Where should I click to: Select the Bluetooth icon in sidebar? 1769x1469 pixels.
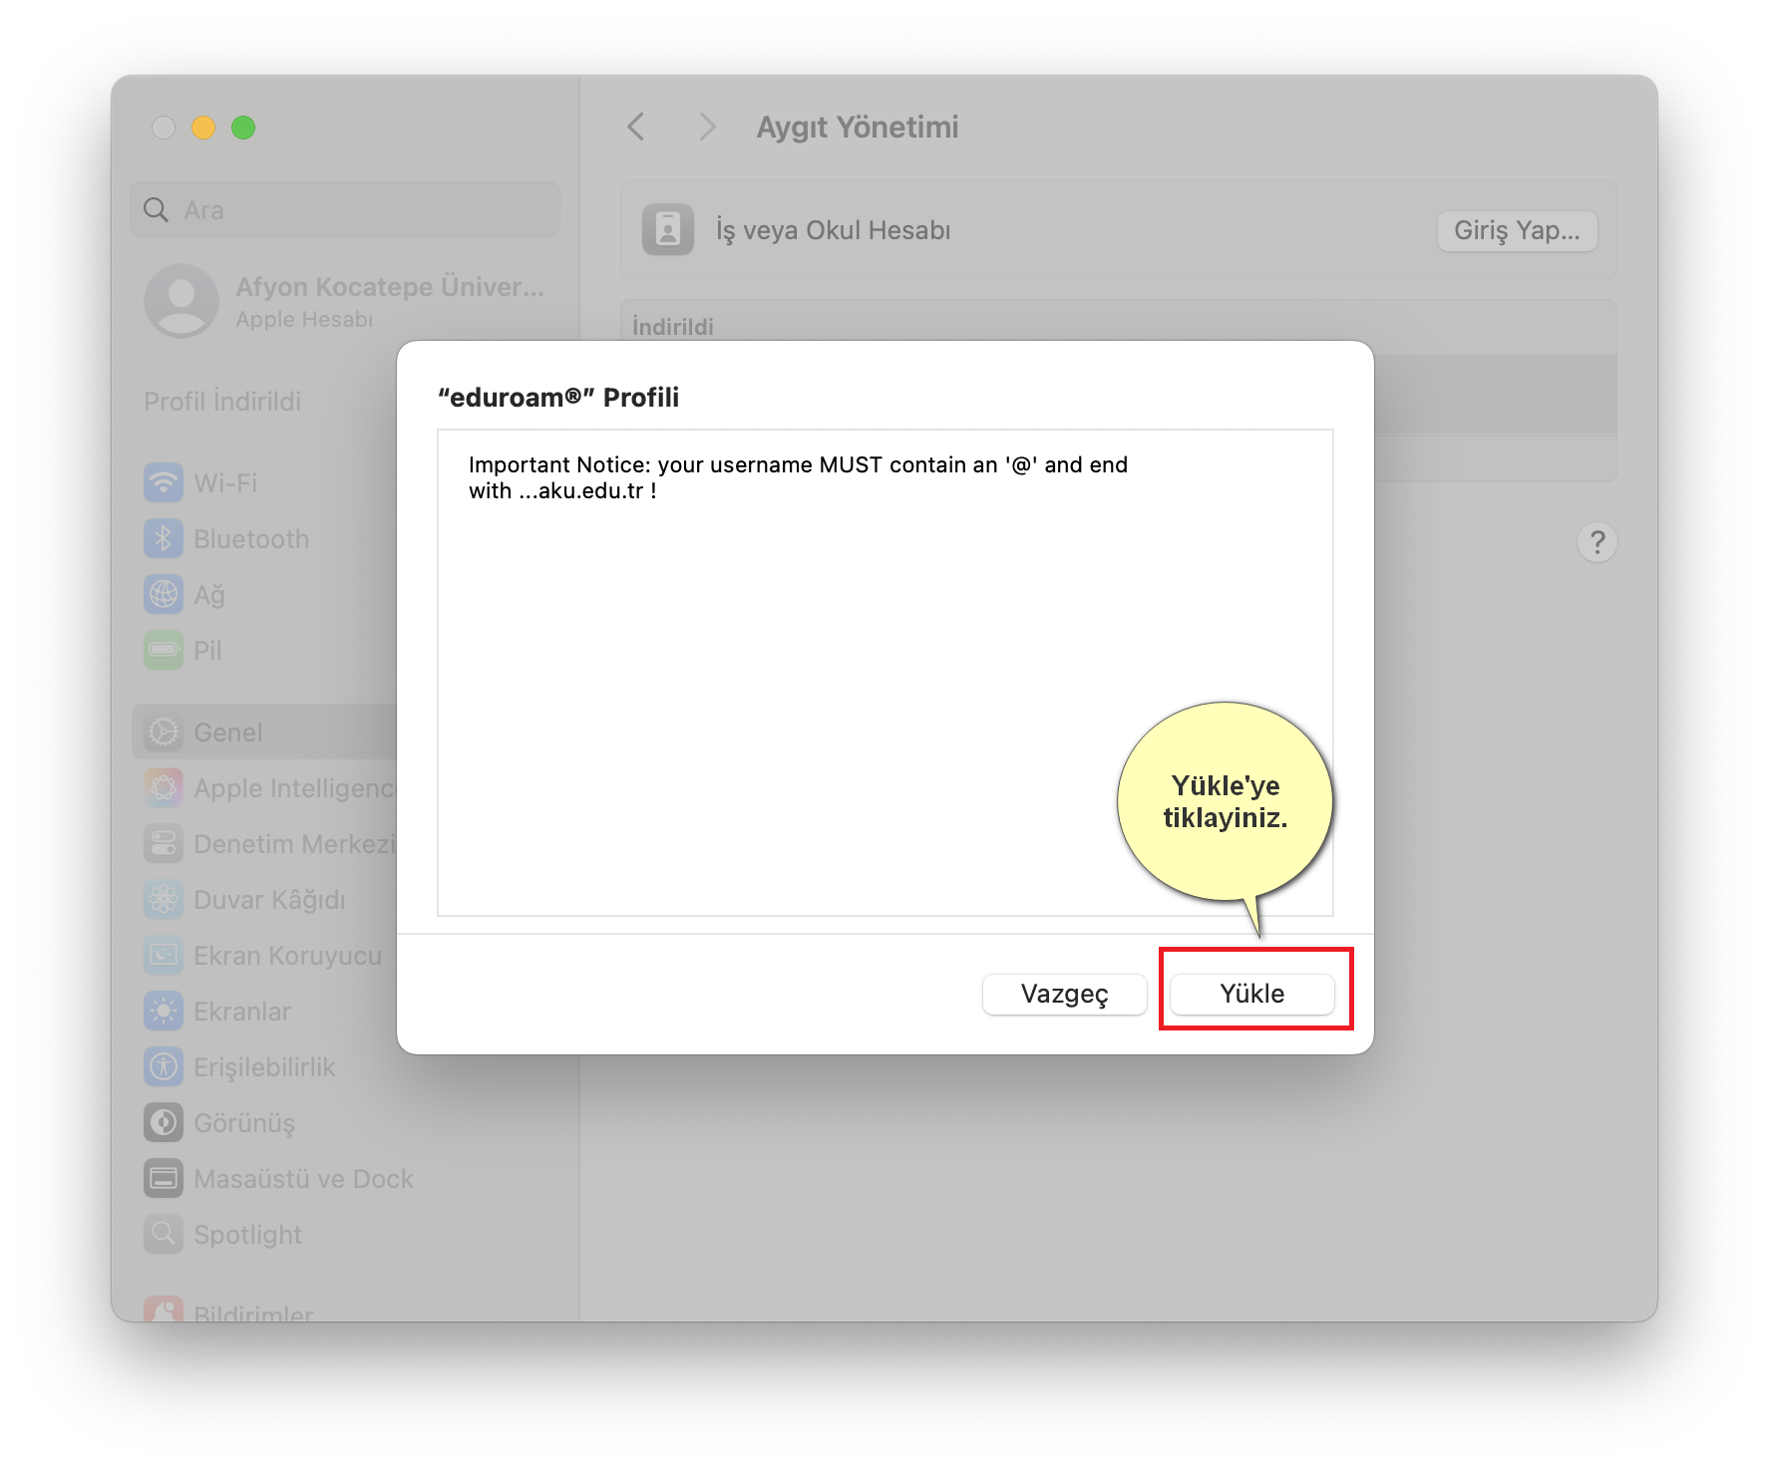pyautogui.click(x=164, y=539)
